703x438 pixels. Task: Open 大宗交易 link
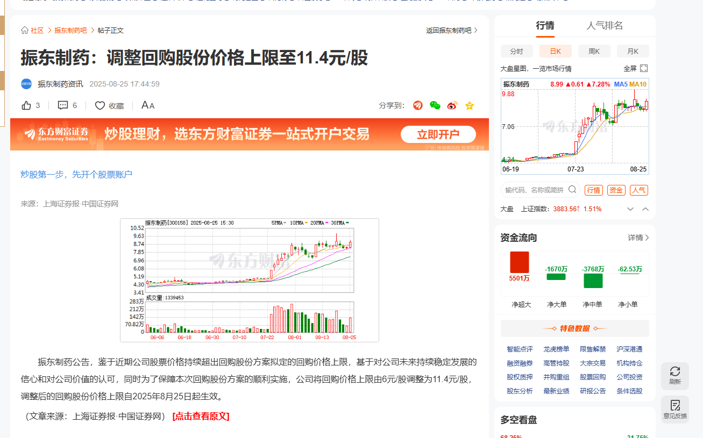pyautogui.click(x=593, y=363)
